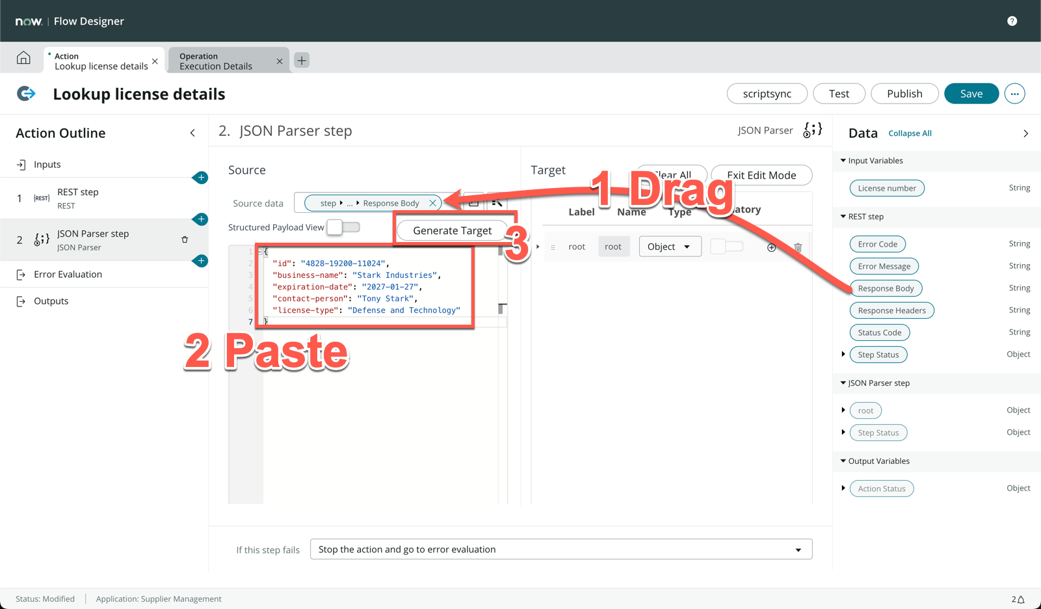Open the help question mark icon
1041x609 pixels.
click(x=1012, y=21)
